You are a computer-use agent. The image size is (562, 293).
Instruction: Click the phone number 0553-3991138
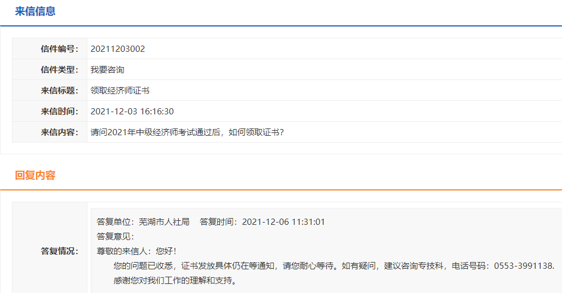(523, 266)
